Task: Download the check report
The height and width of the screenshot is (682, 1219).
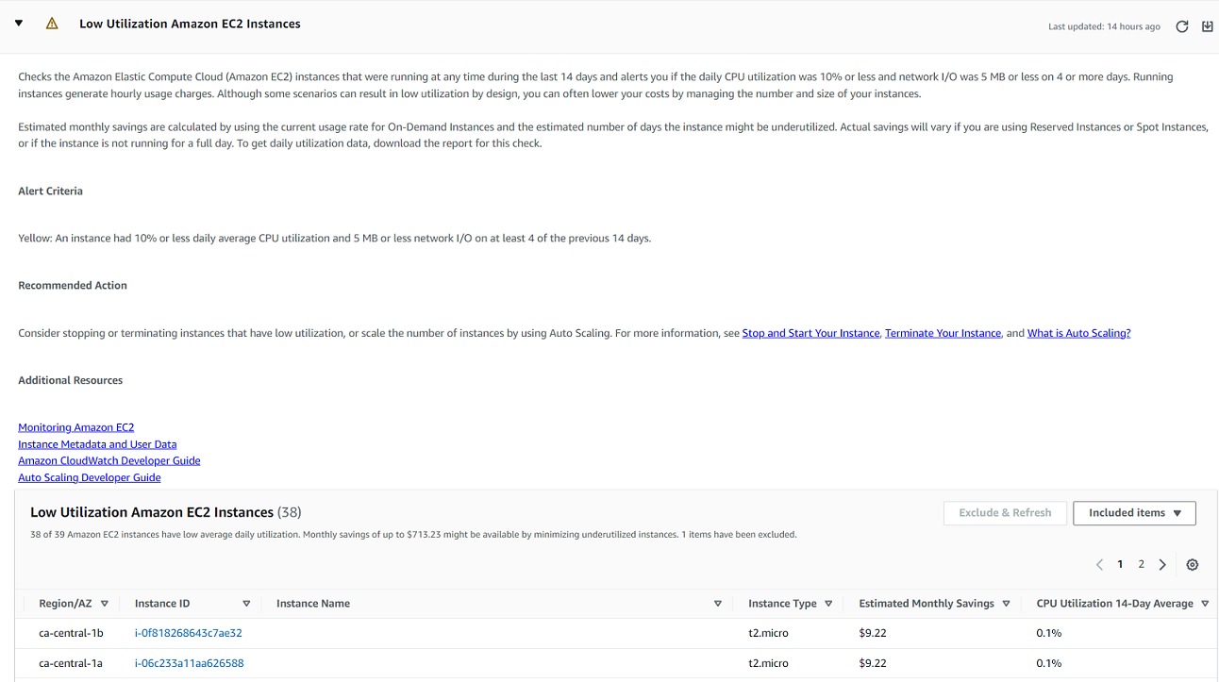Action: point(1208,26)
